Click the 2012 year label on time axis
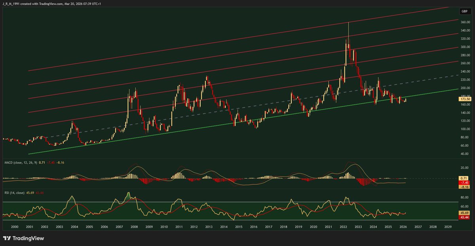Viewport: 475px width, 246px height. click(194, 227)
